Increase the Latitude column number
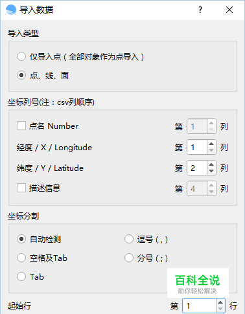Image resolution: width=245 pixels, height=314 pixels. 211,164
